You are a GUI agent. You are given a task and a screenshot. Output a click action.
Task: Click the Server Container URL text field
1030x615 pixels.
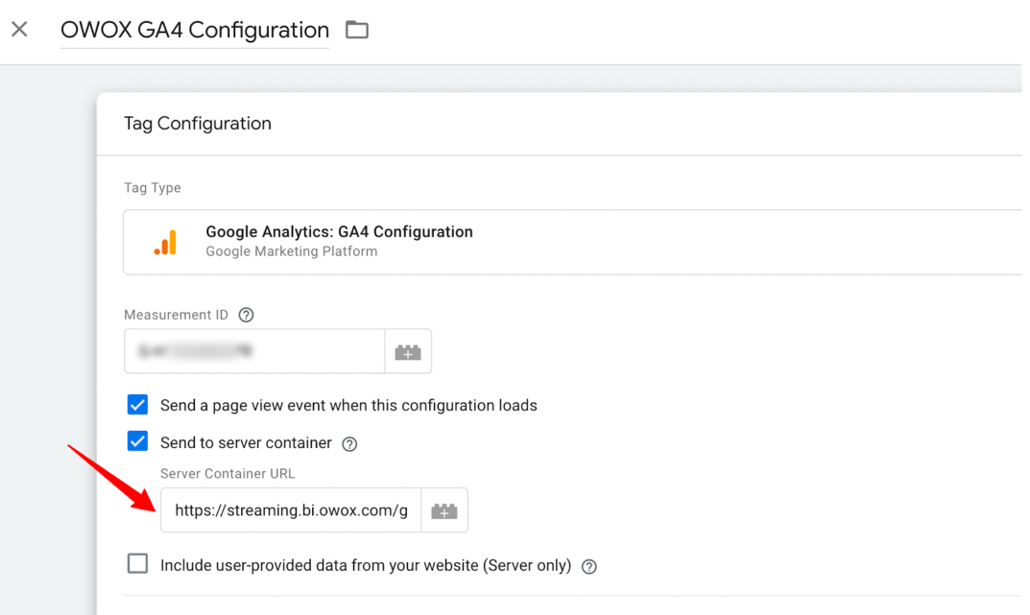pyautogui.click(x=291, y=510)
